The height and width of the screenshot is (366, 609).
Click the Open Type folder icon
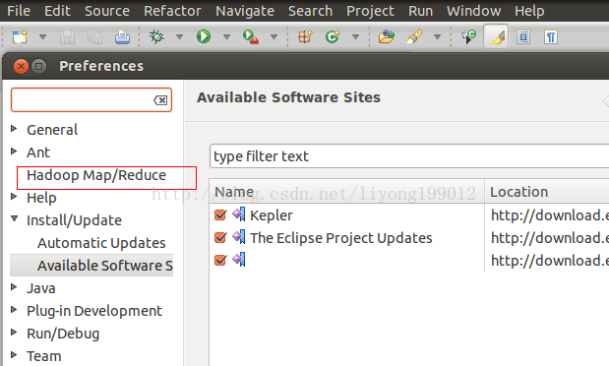pos(386,37)
